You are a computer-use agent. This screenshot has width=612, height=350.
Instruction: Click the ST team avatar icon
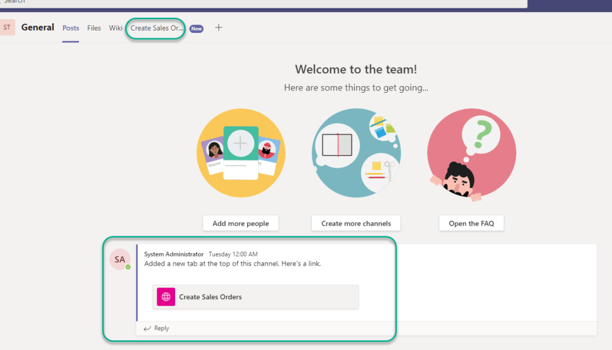7,28
